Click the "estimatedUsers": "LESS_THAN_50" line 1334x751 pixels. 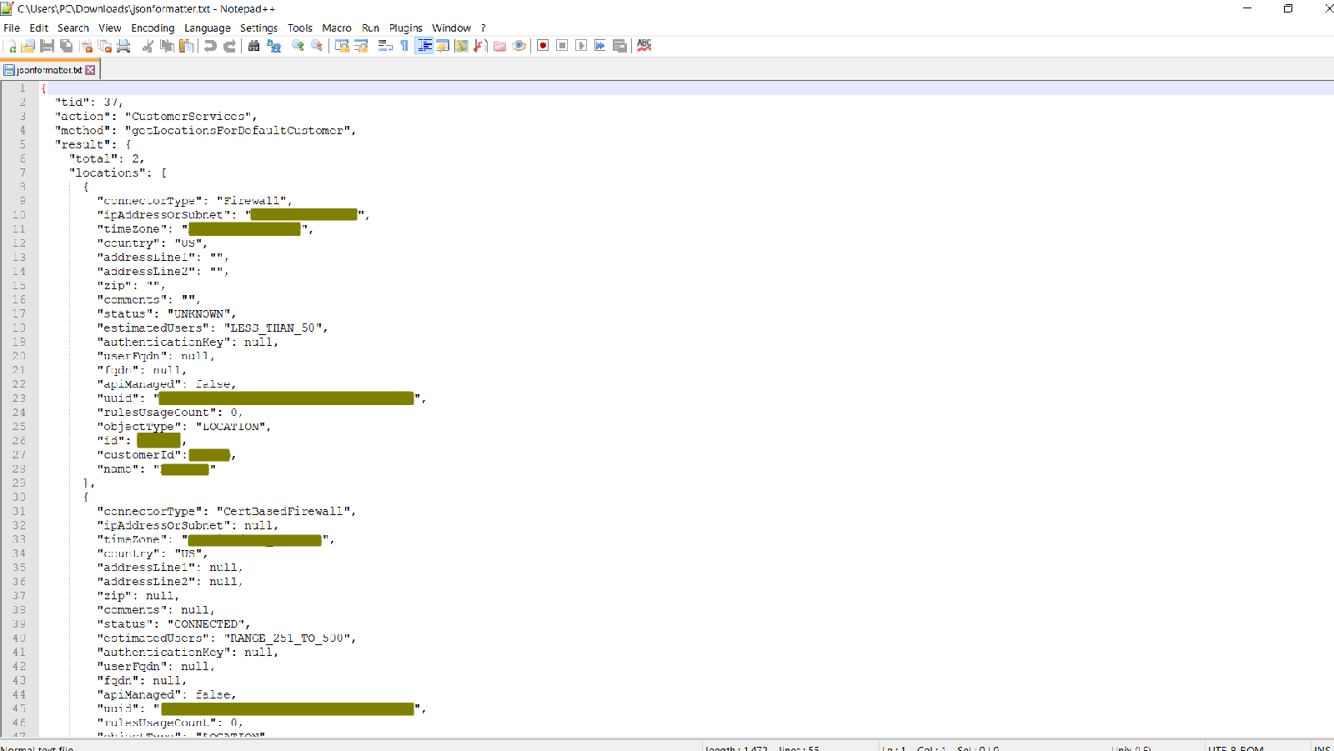(x=213, y=328)
